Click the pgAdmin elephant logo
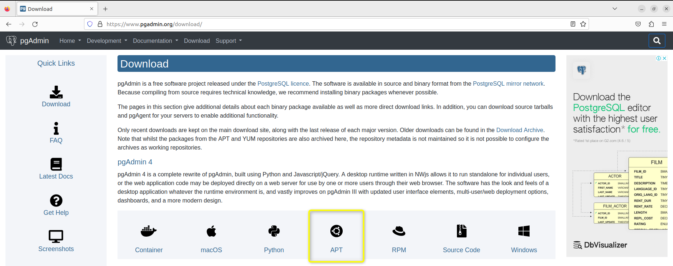Image resolution: width=673 pixels, height=266 pixels. [x=11, y=41]
